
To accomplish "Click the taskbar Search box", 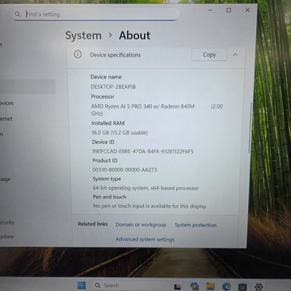I will (x=129, y=285).
